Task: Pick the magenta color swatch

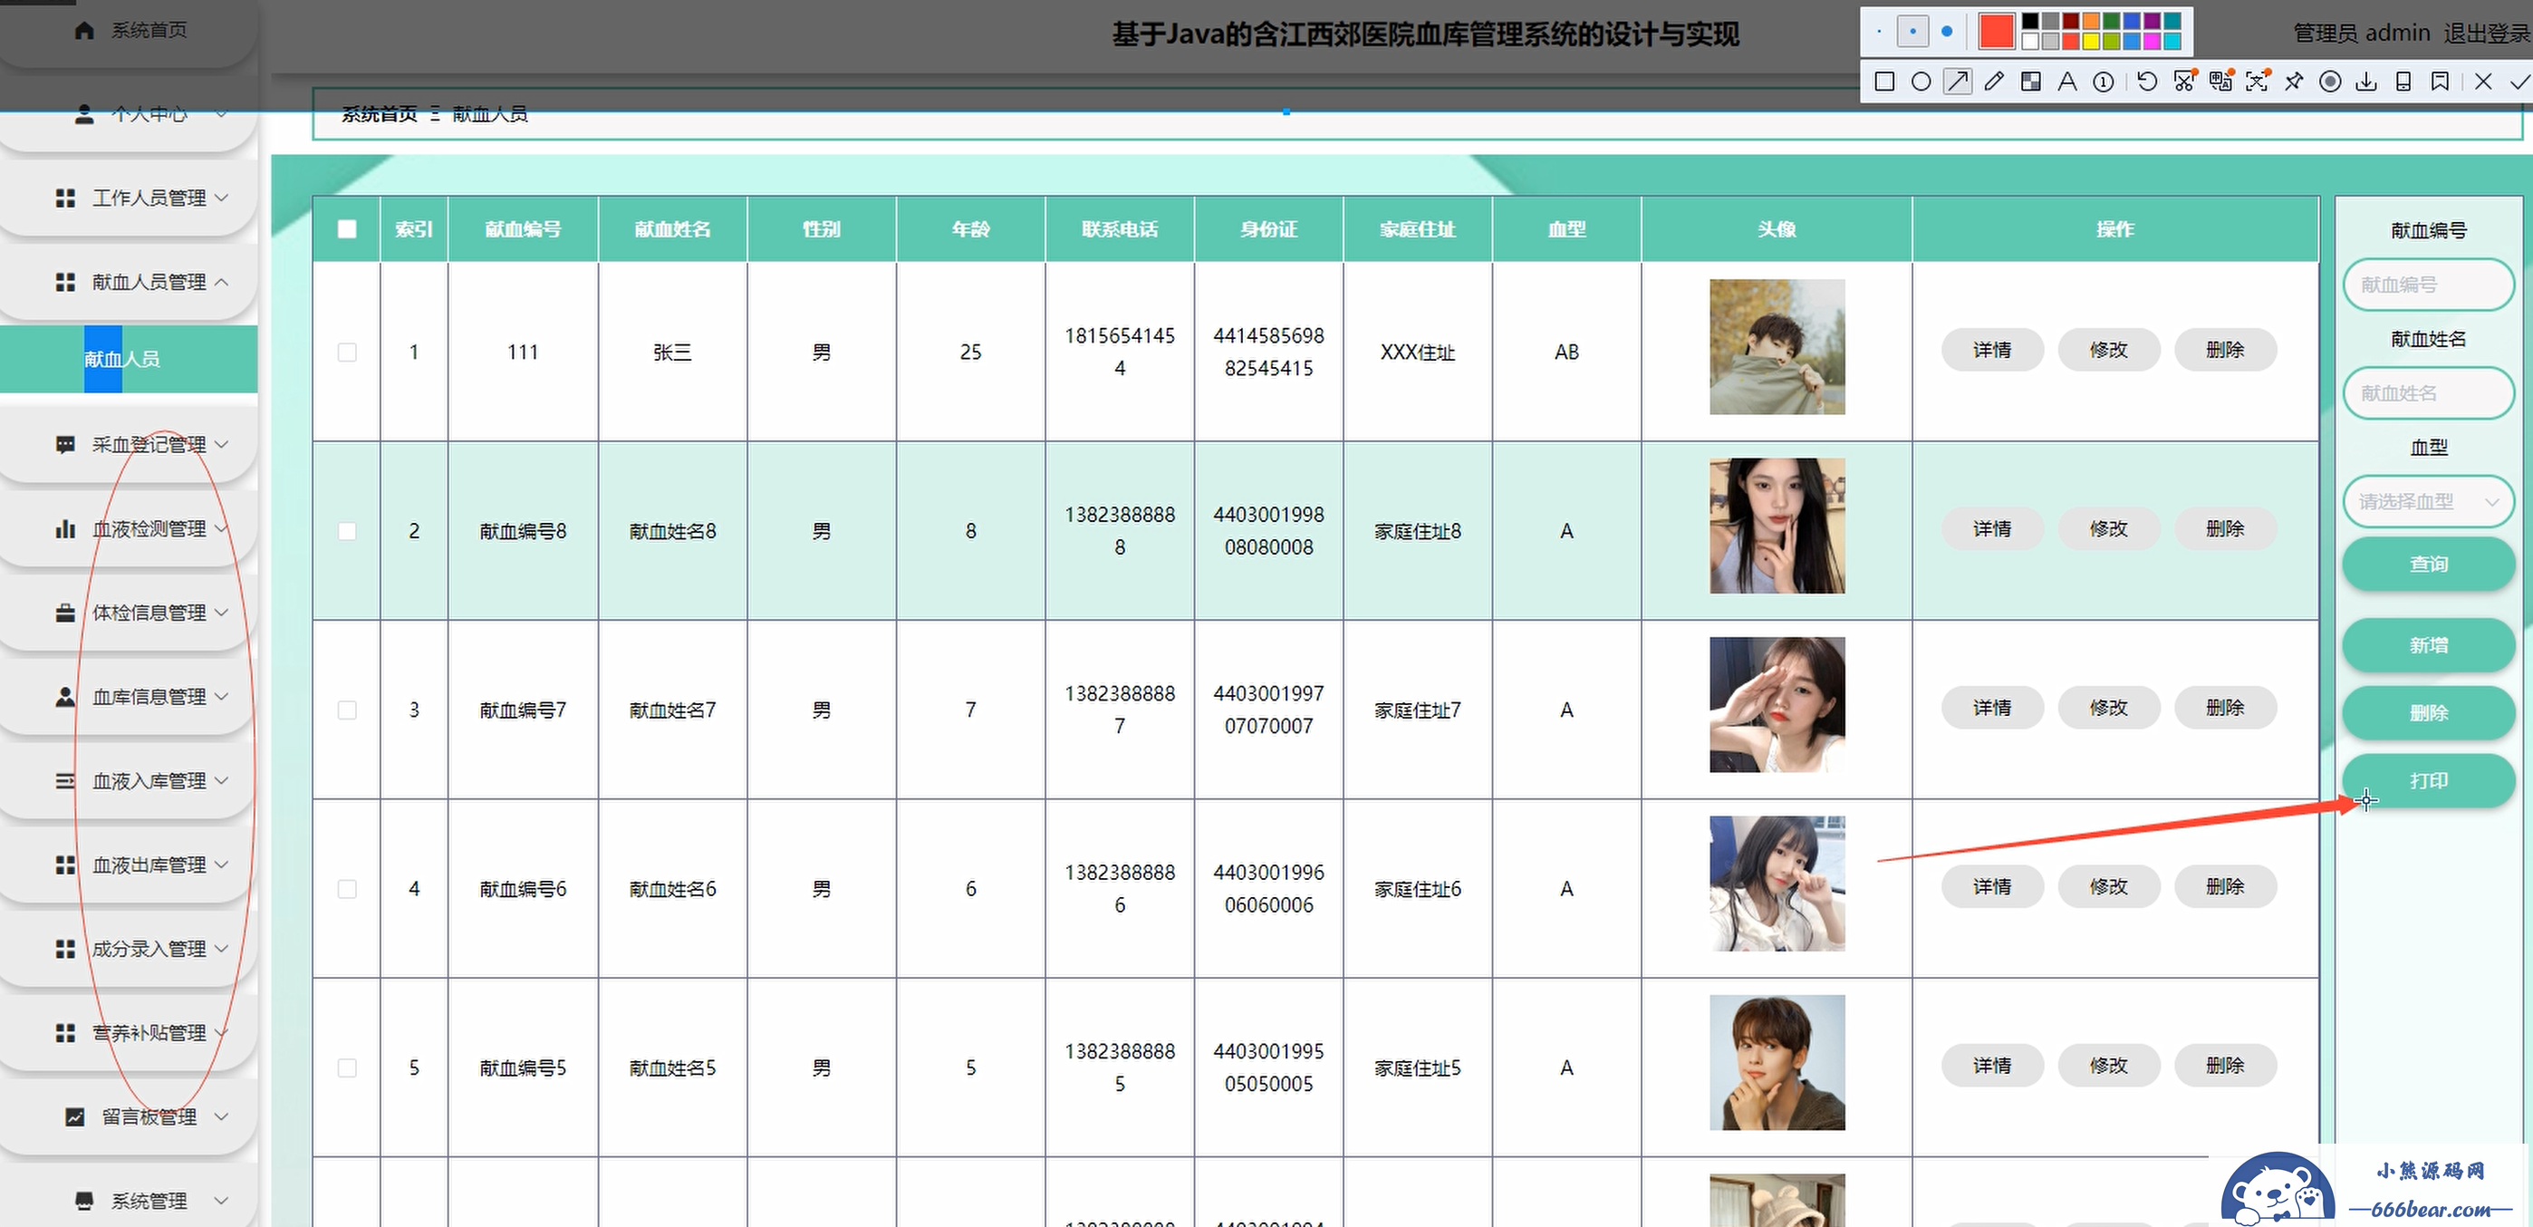Action: [2152, 42]
